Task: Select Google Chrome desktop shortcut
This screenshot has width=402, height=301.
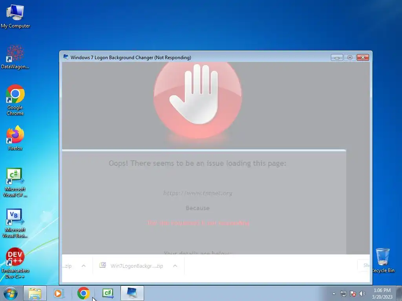Action: 15,100
